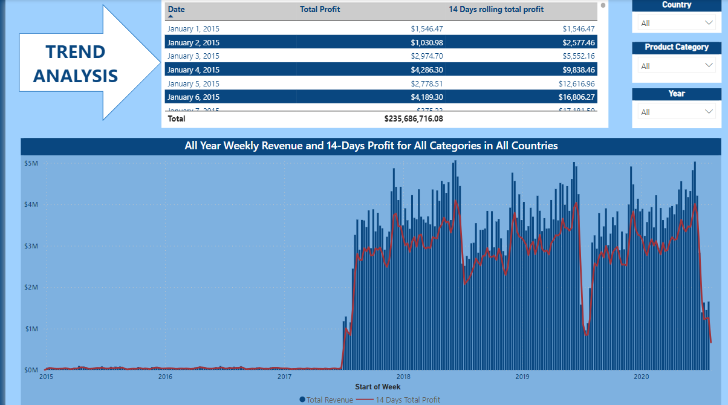This screenshot has height=405, width=728.
Task: Click the Country slicer header
Action: (x=677, y=5)
